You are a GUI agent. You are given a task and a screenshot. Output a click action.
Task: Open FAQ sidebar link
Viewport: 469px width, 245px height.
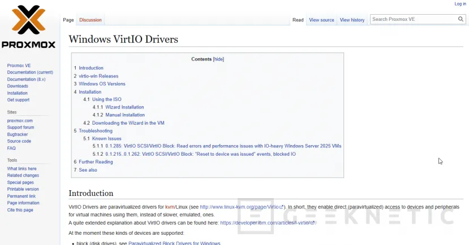[x=11, y=148]
